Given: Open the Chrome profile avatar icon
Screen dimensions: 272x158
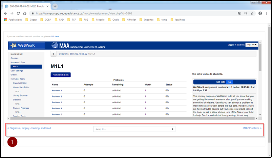Looking at the screenshot, I should click(260, 14).
